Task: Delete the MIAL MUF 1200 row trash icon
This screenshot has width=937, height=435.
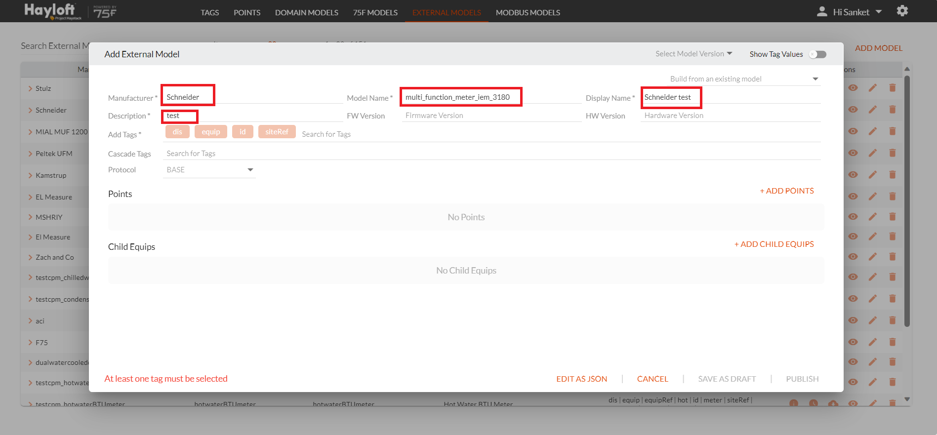Action: point(893,131)
